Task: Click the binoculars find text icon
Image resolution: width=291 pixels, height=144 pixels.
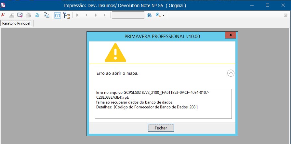Action: tap(149, 15)
